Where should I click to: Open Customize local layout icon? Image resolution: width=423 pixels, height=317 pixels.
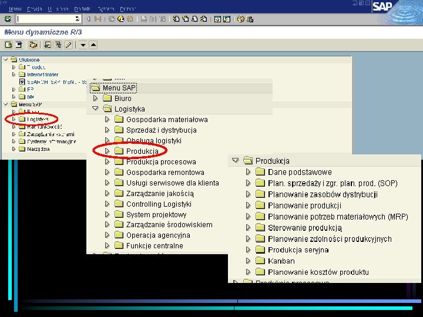250,19
